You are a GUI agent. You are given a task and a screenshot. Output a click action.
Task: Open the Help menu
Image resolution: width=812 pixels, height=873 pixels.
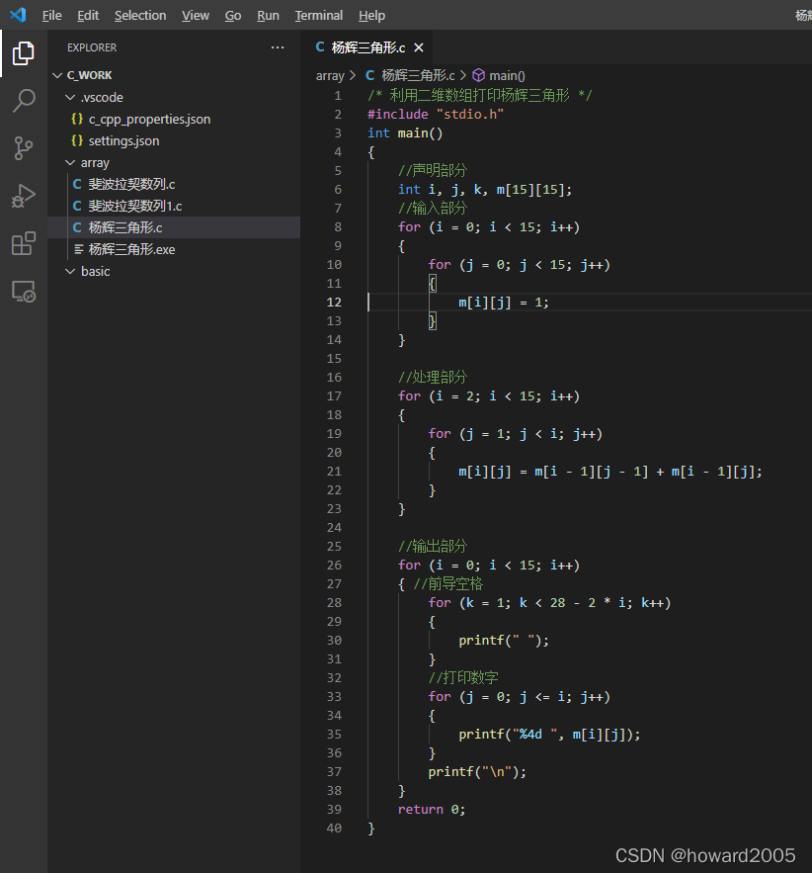tap(371, 15)
